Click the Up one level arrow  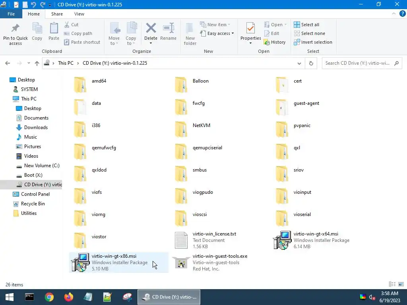pyautogui.click(x=37, y=63)
